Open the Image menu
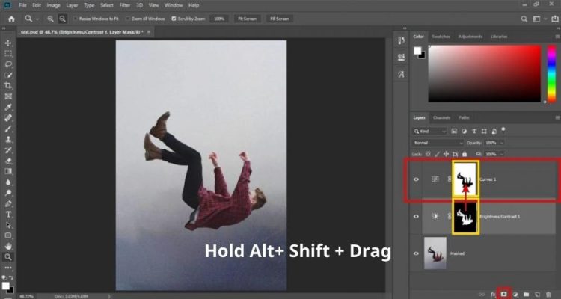 pos(53,5)
